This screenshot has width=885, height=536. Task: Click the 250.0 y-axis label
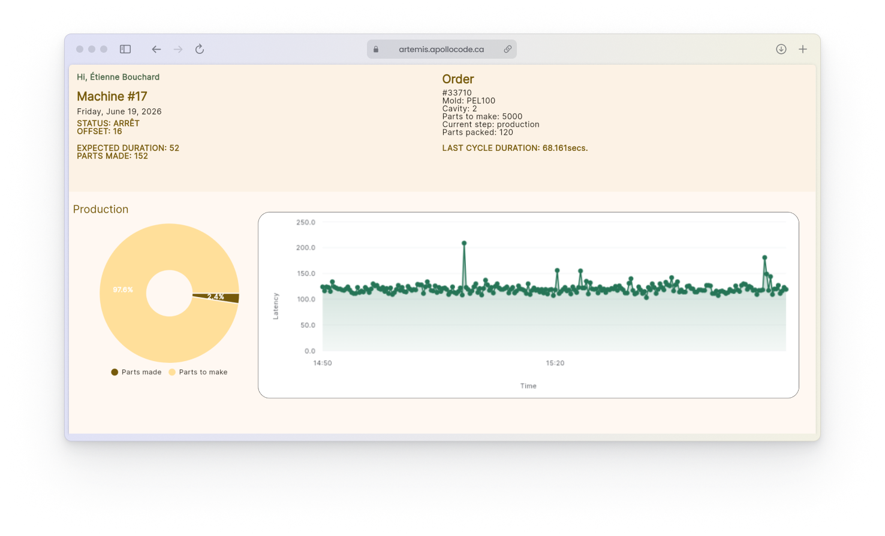click(x=306, y=222)
